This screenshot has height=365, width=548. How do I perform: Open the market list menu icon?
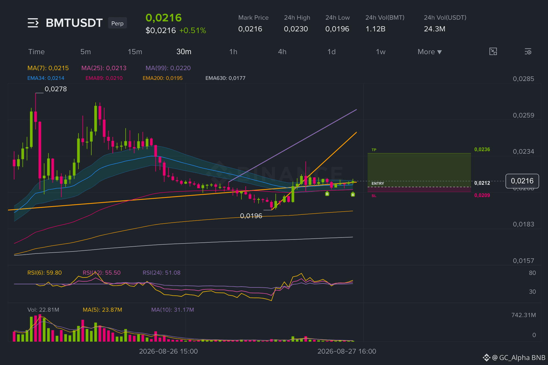pyautogui.click(x=33, y=23)
